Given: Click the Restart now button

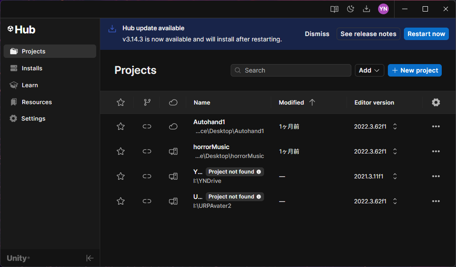Looking at the screenshot, I should tap(426, 34).
